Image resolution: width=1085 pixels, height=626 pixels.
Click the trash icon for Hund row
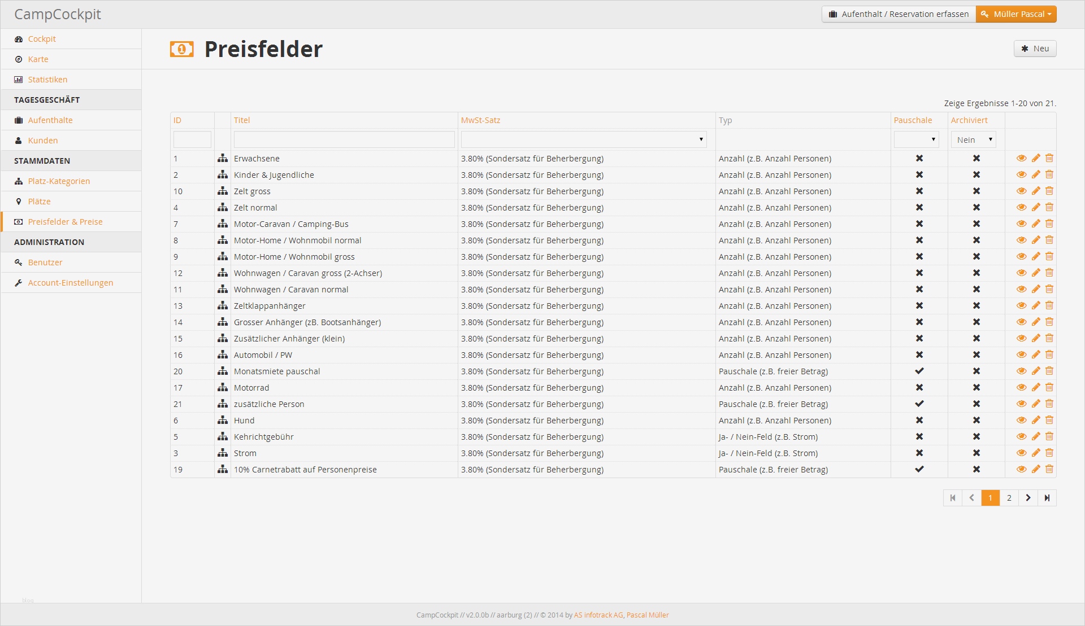point(1049,421)
